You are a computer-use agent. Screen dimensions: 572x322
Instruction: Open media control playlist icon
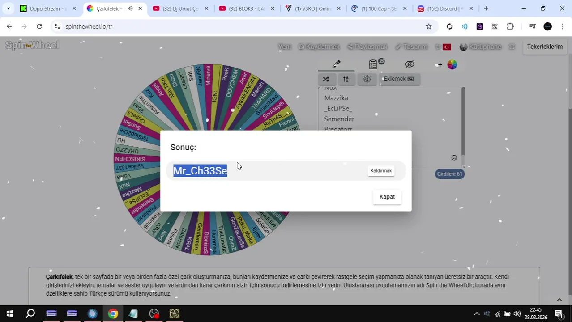pos(532,26)
